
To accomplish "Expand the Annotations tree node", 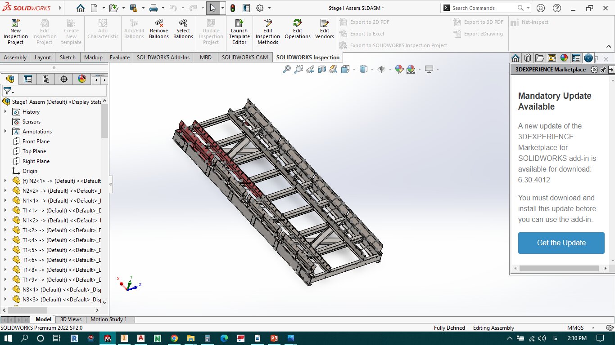I will (5, 132).
